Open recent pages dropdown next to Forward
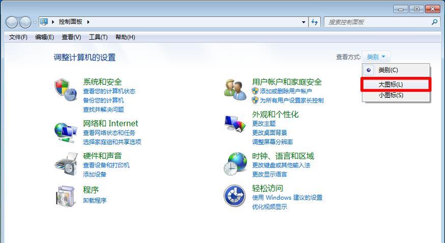This screenshot has width=445, height=243. (x=35, y=22)
